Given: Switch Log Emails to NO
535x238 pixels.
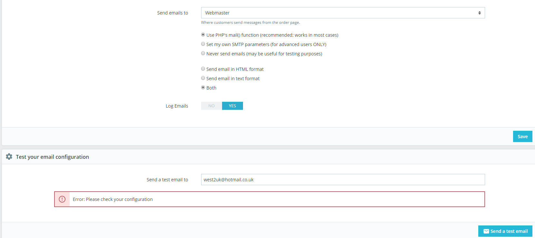Looking at the screenshot, I should coord(211,106).
